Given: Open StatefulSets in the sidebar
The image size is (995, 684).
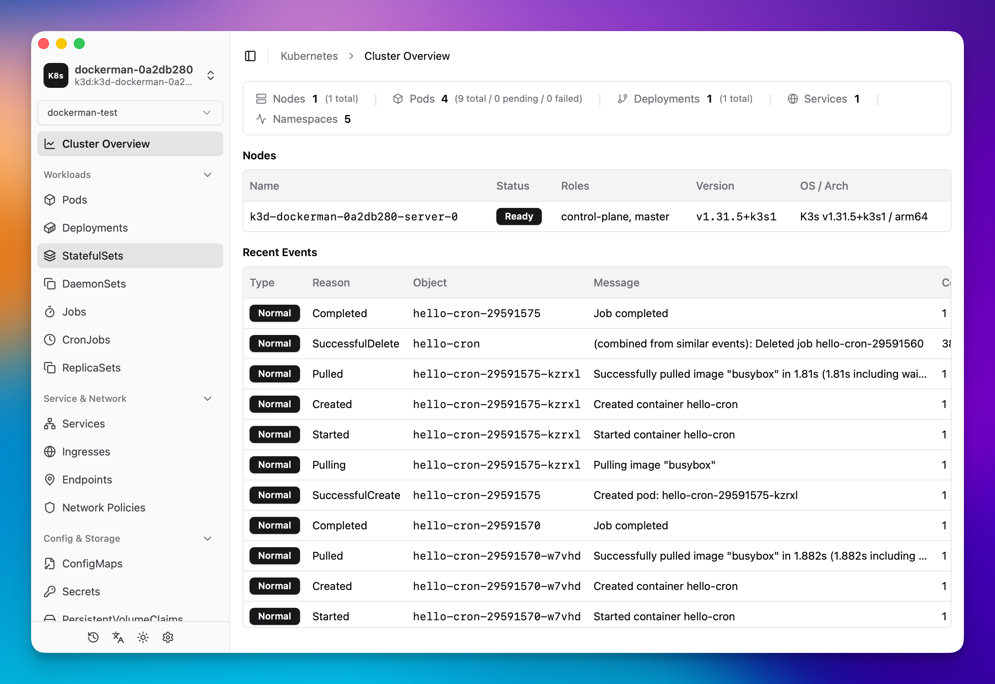Looking at the screenshot, I should coord(130,256).
